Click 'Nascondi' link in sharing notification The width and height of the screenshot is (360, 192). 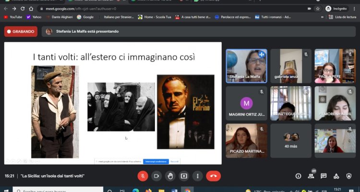(x=175, y=162)
